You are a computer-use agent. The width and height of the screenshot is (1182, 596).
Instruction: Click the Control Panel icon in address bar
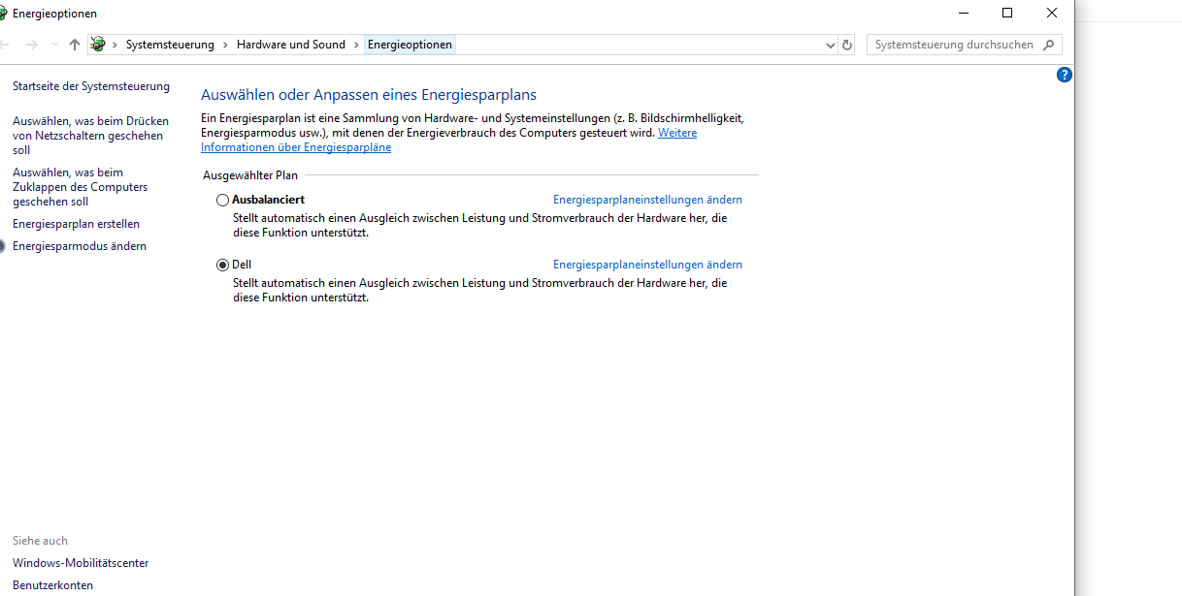tap(97, 45)
